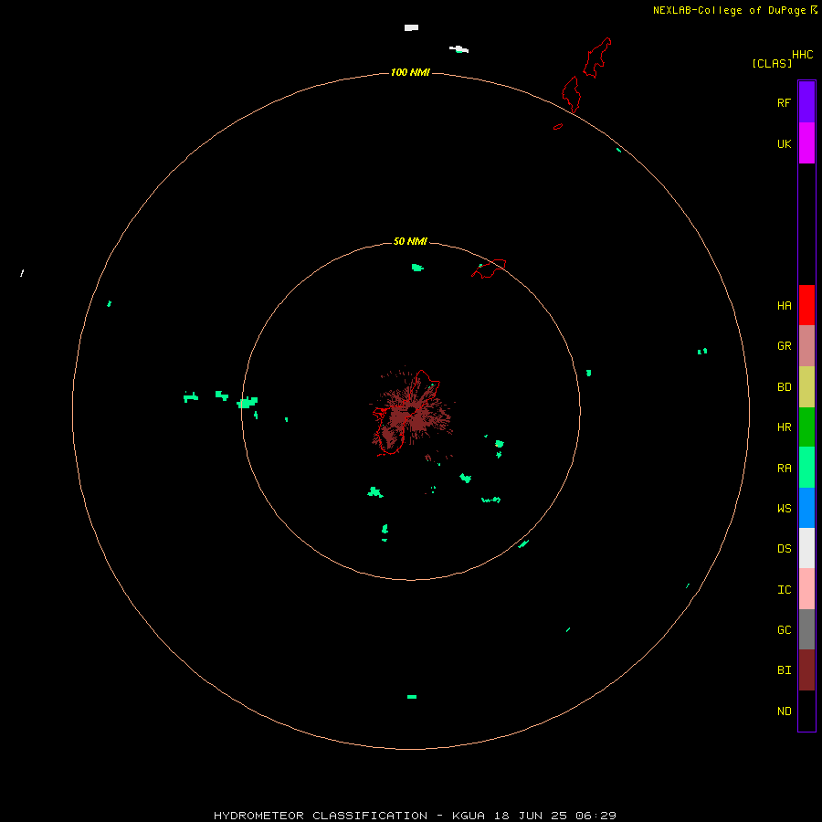The height and width of the screenshot is (822, 822).
Task: Click the RA legend label
Action: 785,469
